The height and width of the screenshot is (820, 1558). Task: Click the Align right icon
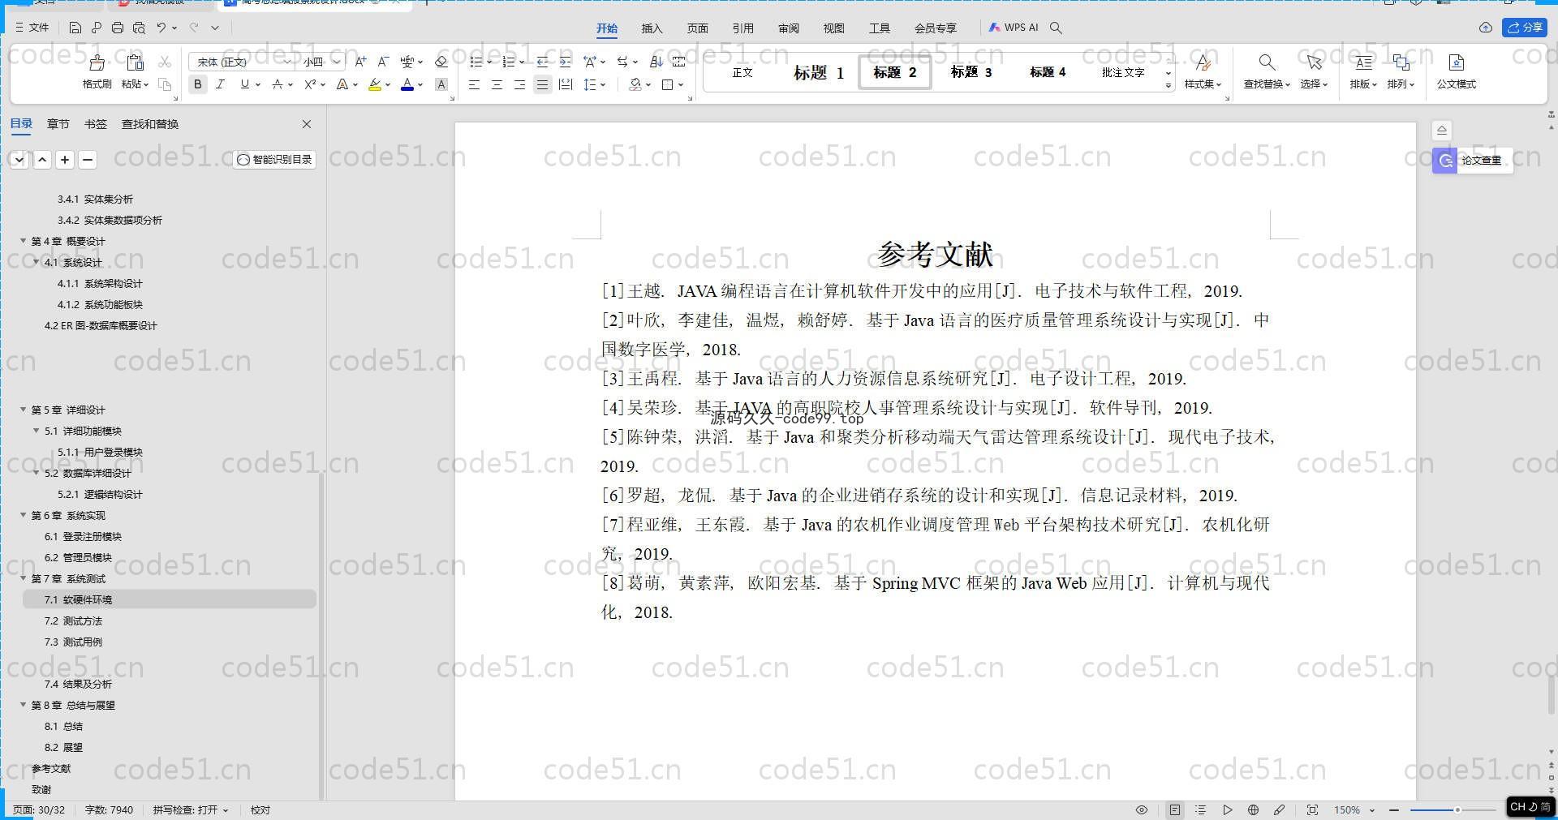click(x=520, y=84)
